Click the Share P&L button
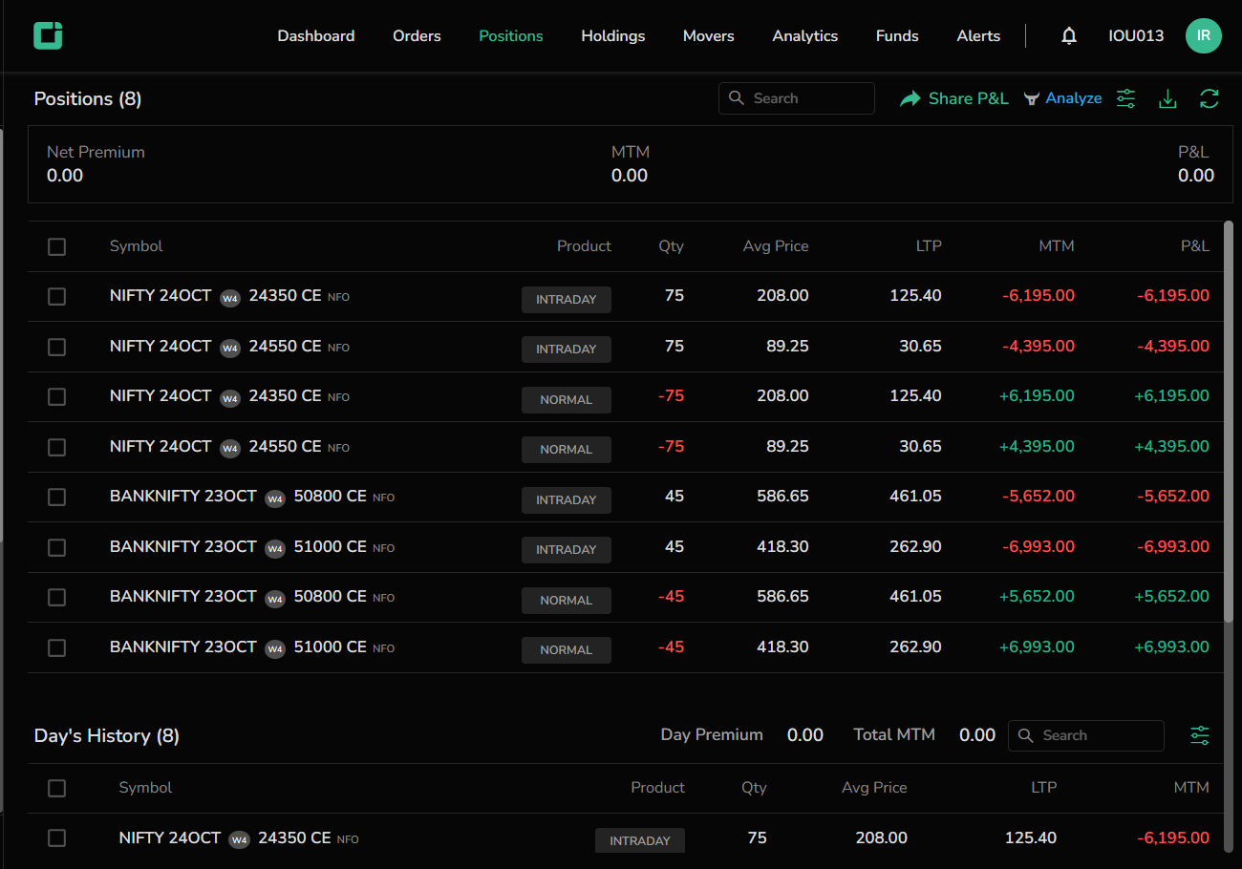The height and width of the screenshot is (869, 1242). click(953, 98)
